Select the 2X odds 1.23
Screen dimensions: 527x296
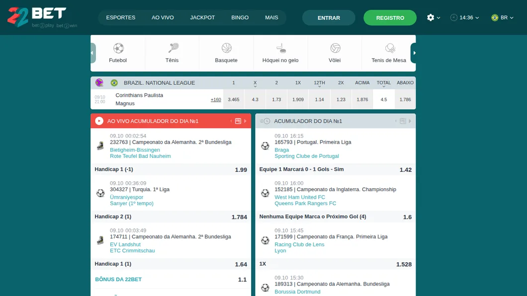pos(341,99)
